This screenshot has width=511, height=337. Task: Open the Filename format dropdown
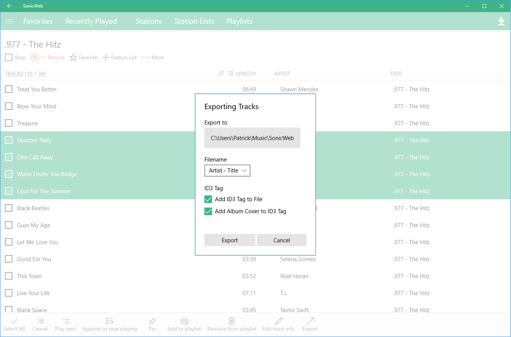click(227, 170)
